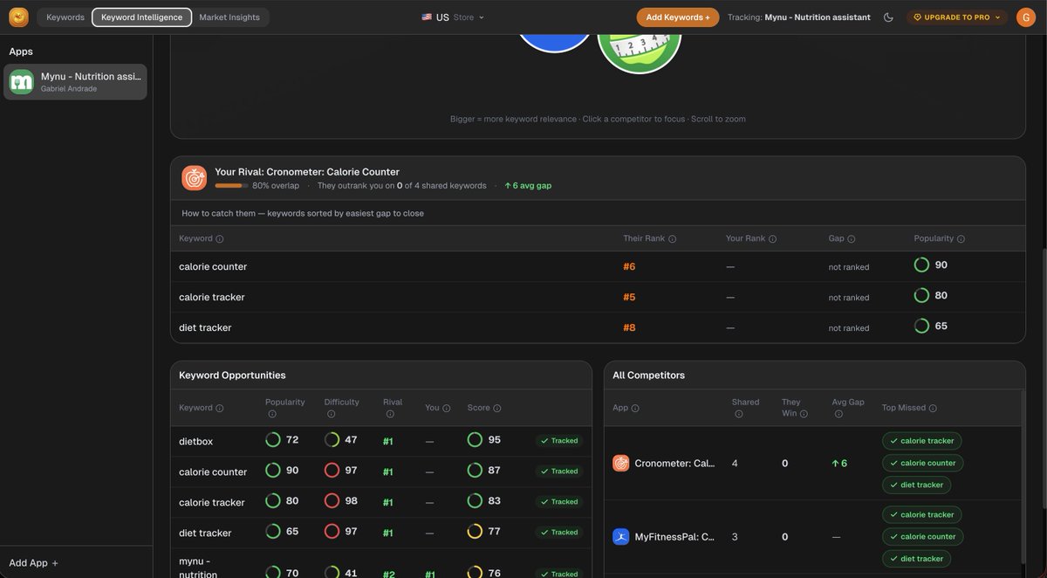This screenshot has height=578, width=1047.
Task: Select the Keyword Intelligence tab
Action: click(x=141, y=17)
